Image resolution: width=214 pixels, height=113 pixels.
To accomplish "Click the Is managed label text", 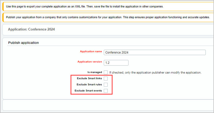I will [95, 72].
